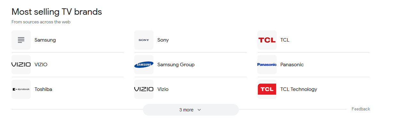
Task: Click the Sony logo thumbnail
Action: click(x=144, y=40)
